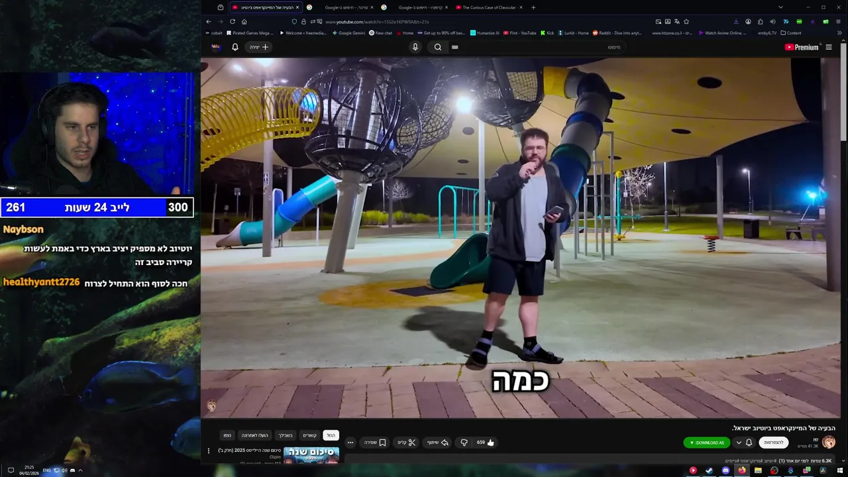
Task: Open the page translate icon
Action: click(x=676, y=21)
